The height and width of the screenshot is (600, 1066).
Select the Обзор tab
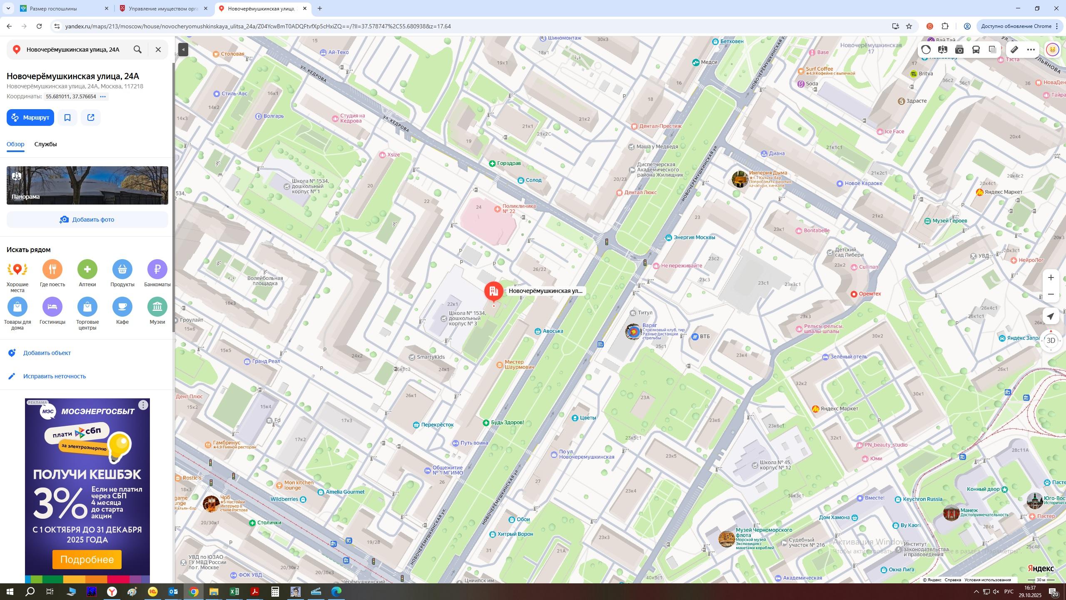point(15,144)
